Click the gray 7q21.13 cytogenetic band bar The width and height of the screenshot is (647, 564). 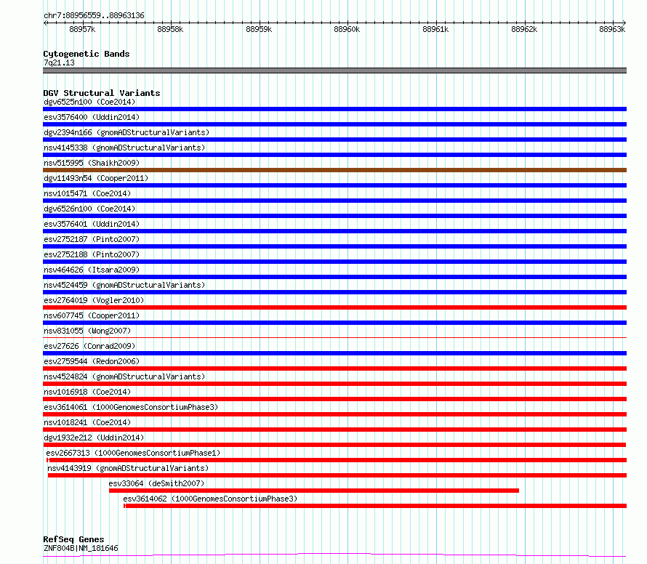click(x=334, y=70)
